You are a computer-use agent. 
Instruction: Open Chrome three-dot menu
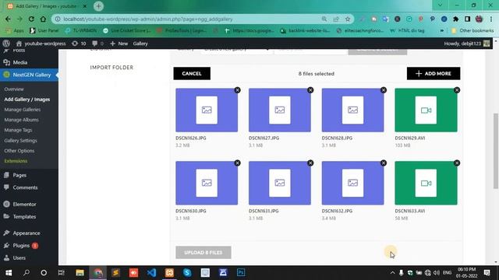pyautogui.click(x=491, y=19)
